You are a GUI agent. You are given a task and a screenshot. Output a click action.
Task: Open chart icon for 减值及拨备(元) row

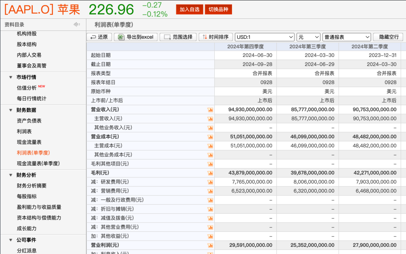tap(210, 219)
